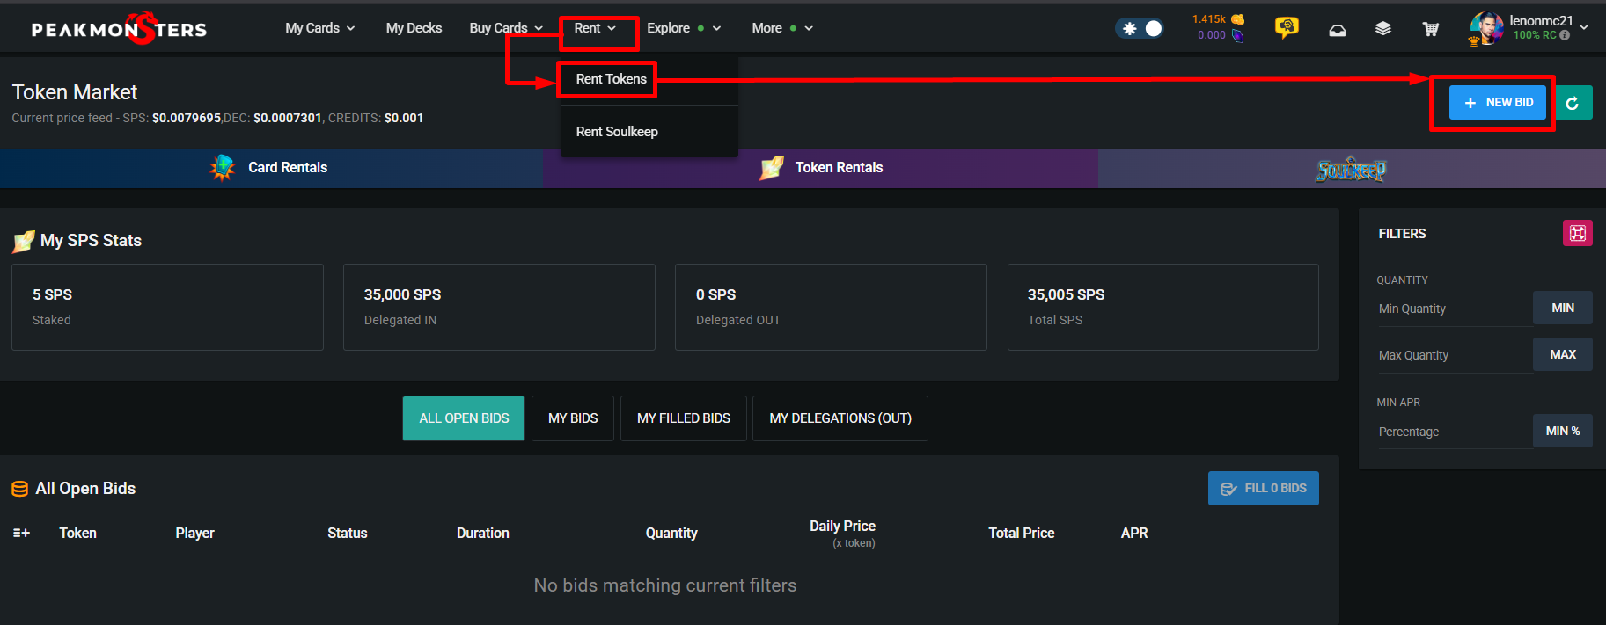Screen dimensions: 1606x625
Task: Select the MY FILLED BIDS filter
Action: (x=684, y=418)
